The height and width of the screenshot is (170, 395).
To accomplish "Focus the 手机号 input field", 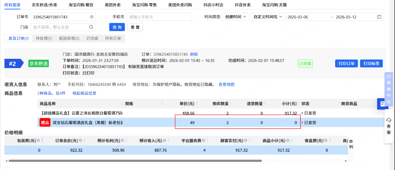I will pyautogui.click(x=159, y=17).
